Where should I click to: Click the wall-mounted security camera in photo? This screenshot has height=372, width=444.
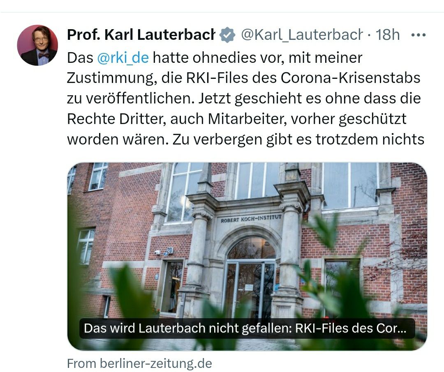tap(157, 253)
